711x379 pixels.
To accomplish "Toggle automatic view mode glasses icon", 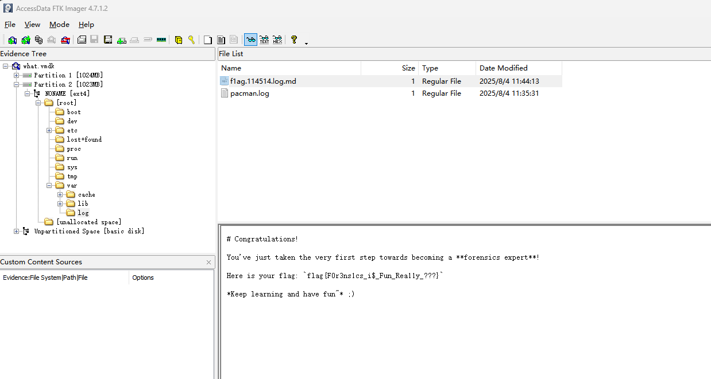I will 251,40.
